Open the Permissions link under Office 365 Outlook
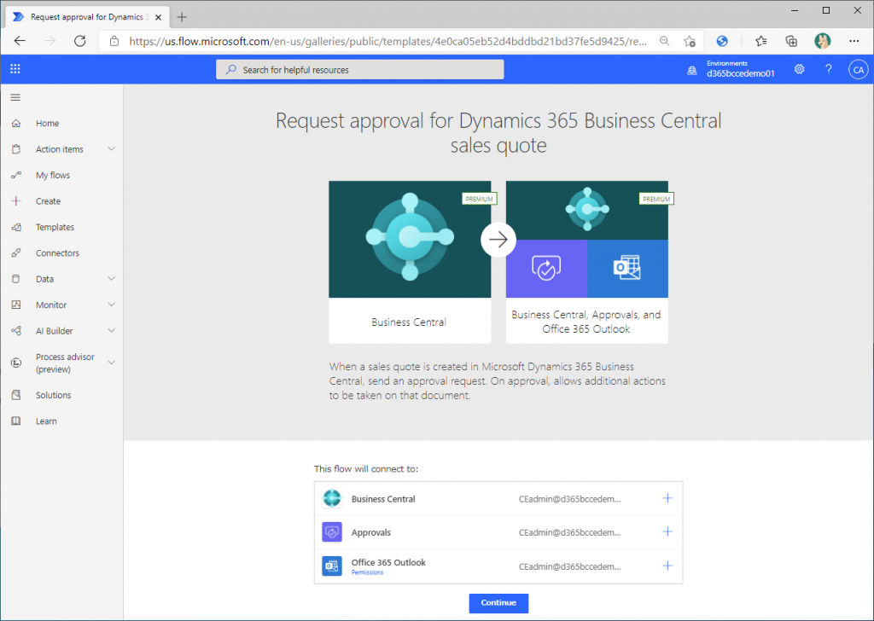874x621 pixels. [x=367, y=572]
